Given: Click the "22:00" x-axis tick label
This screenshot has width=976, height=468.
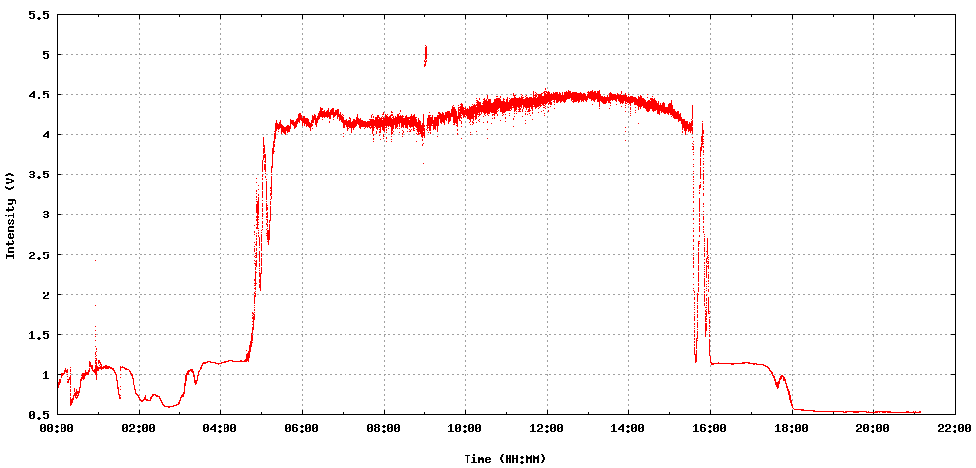Looking at the screenshot, I should [x=955, y=428].
